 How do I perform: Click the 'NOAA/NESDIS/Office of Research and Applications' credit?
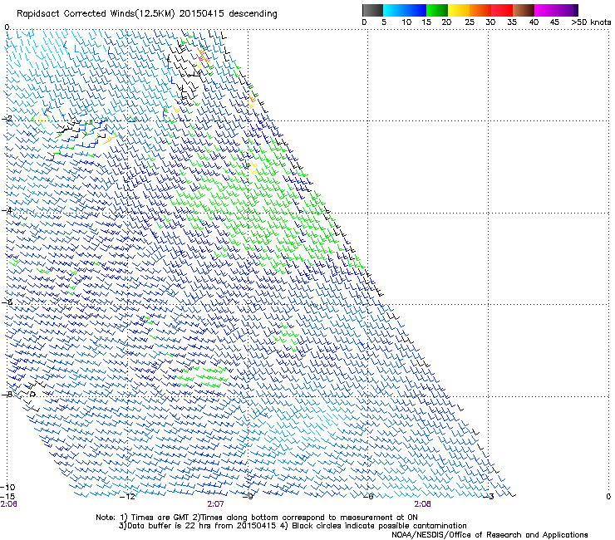[490, 535]
